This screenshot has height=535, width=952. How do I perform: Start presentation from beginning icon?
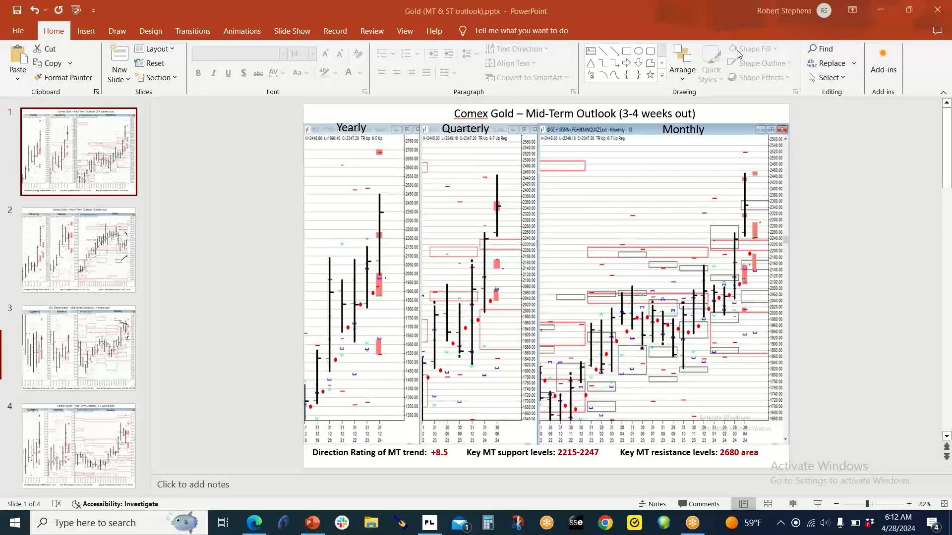76,10
